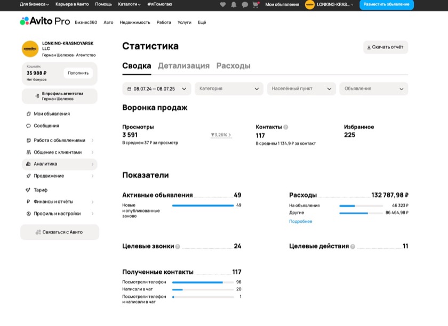The height and width of the screenshot is (326, 448).
Task: Select the Сводка tab
Action: (x=137, y=66)
